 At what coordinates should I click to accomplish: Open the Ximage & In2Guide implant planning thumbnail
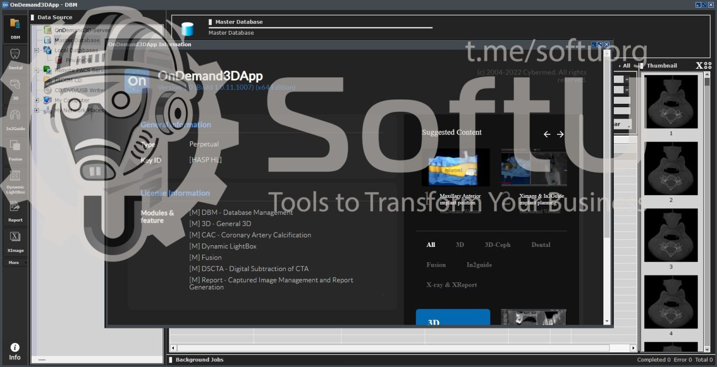coord(534,168)
